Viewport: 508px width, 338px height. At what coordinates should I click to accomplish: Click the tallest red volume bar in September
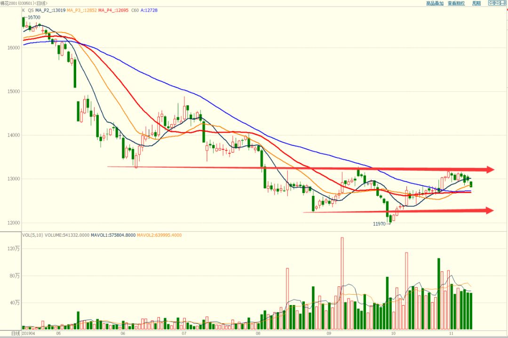[x=342, y=283]
